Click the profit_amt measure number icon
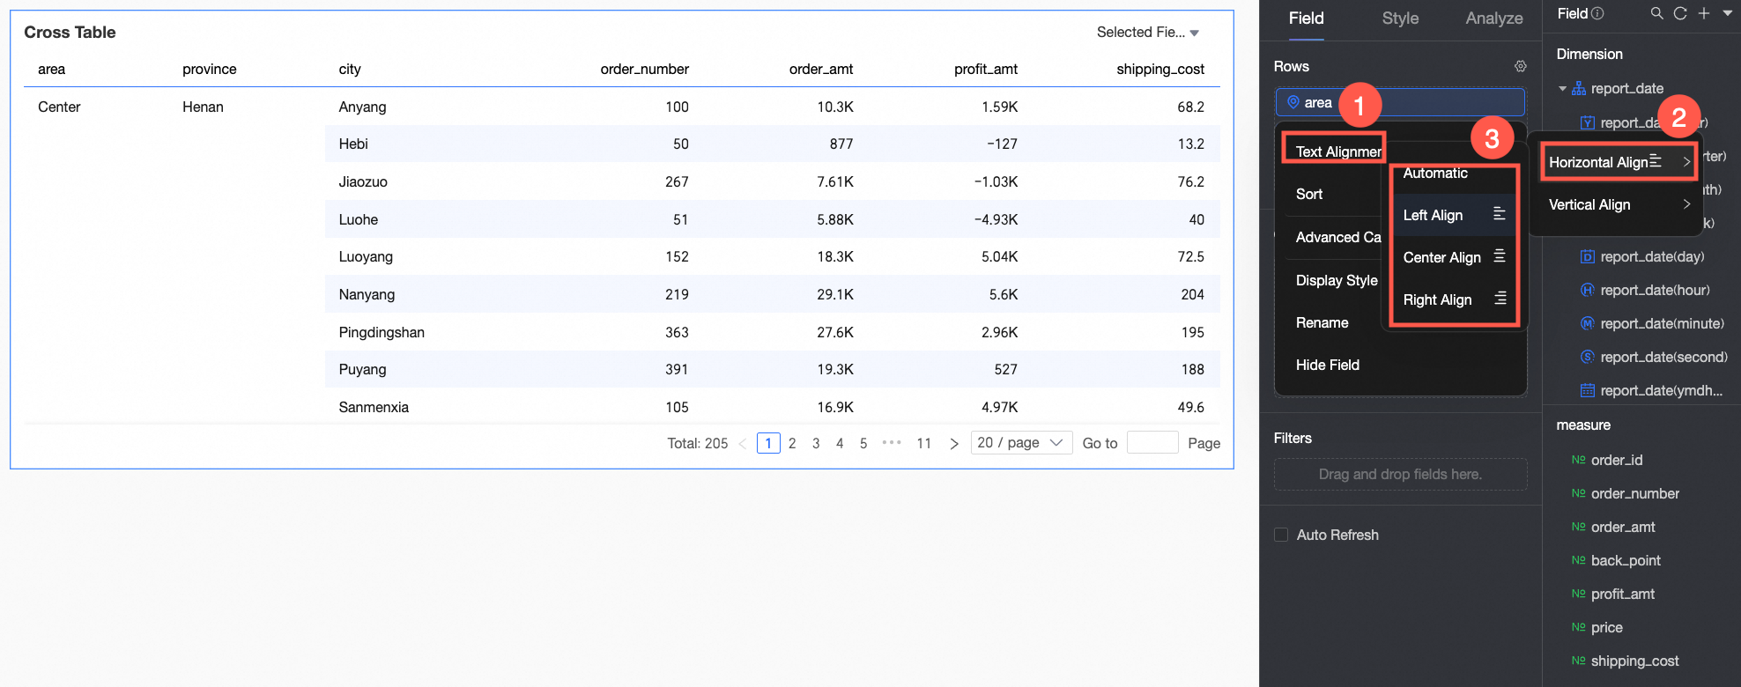 pos(1578,594)
